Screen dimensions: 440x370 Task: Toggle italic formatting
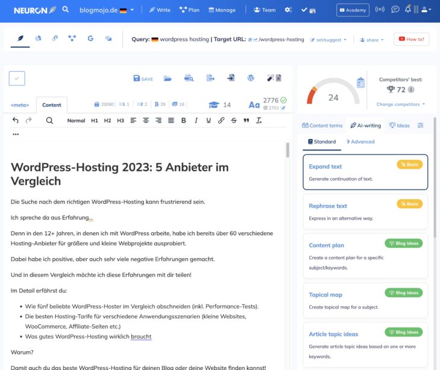196,120
